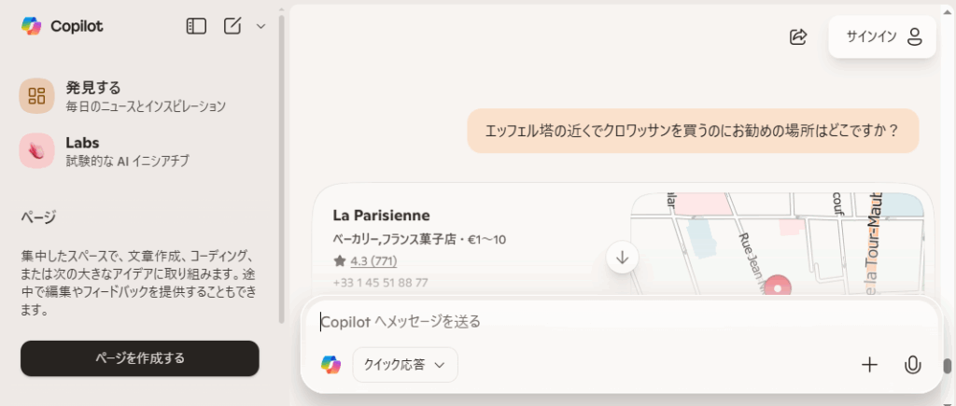Image resolution: width=956 pixels, height=406 pixels.
Task: Select ベーカリー,フランス菓子店 category text
Action: click(396, 240)
